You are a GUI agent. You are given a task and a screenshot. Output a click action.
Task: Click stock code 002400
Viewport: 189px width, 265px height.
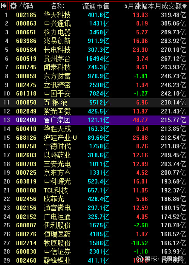(26, 120)
